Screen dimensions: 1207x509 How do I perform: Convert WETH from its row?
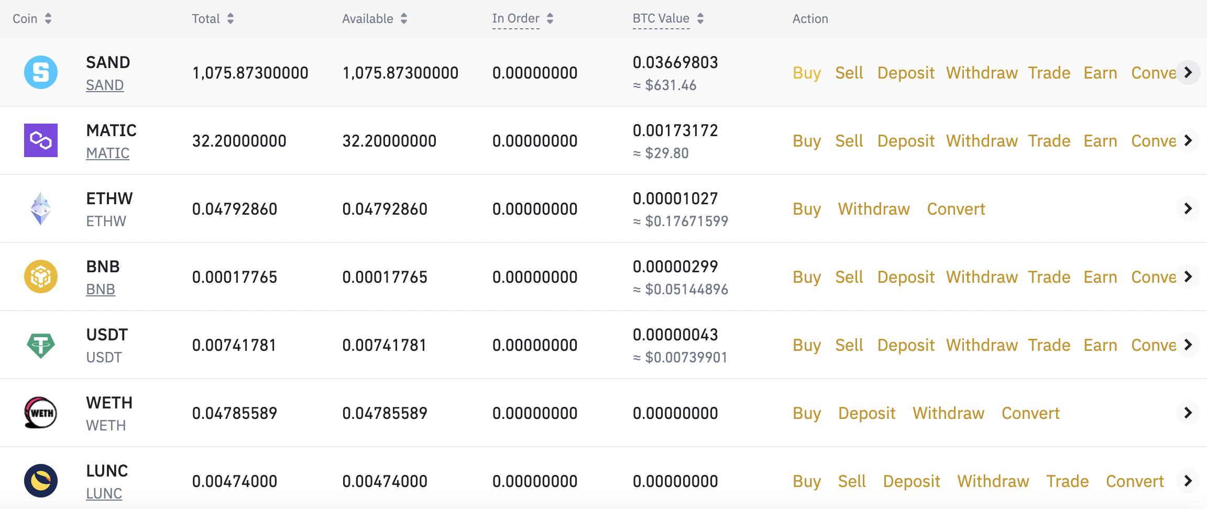(1030, 413)
